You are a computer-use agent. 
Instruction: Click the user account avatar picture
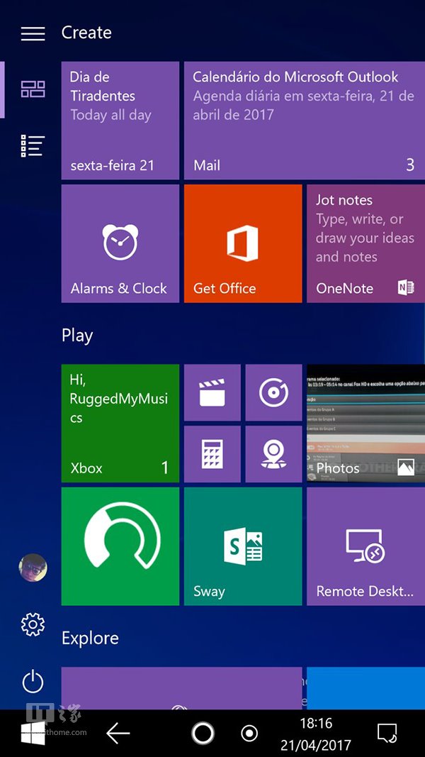click(x=33, y=568)
